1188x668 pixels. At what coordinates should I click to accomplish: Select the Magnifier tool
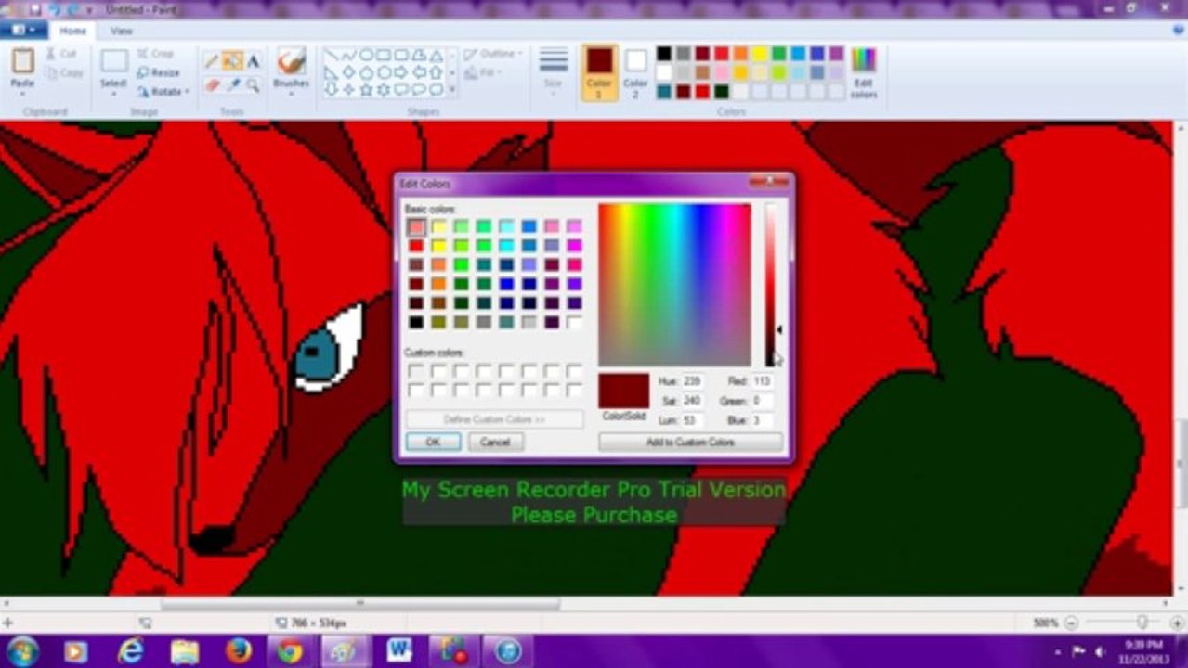[x=253, y=85]
